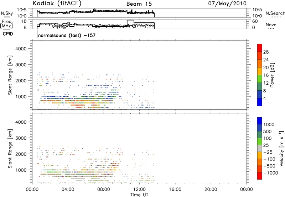
Task: Pick the yellow-orange power colorbar segment
Action: click(260, 71)
